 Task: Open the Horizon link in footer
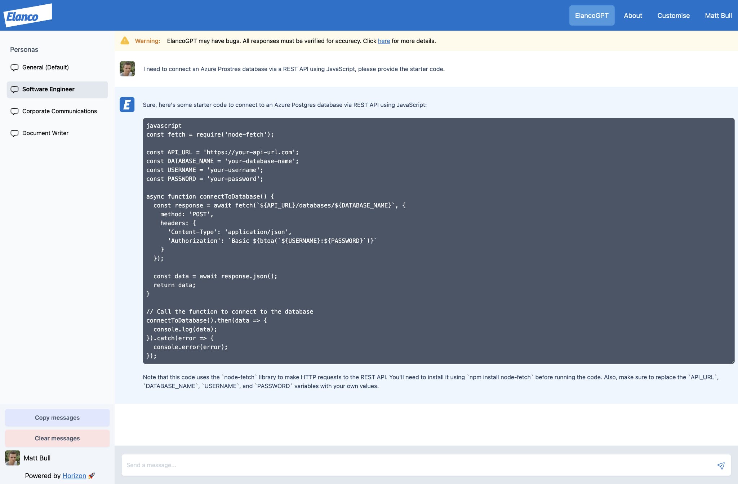click(74, 476)
